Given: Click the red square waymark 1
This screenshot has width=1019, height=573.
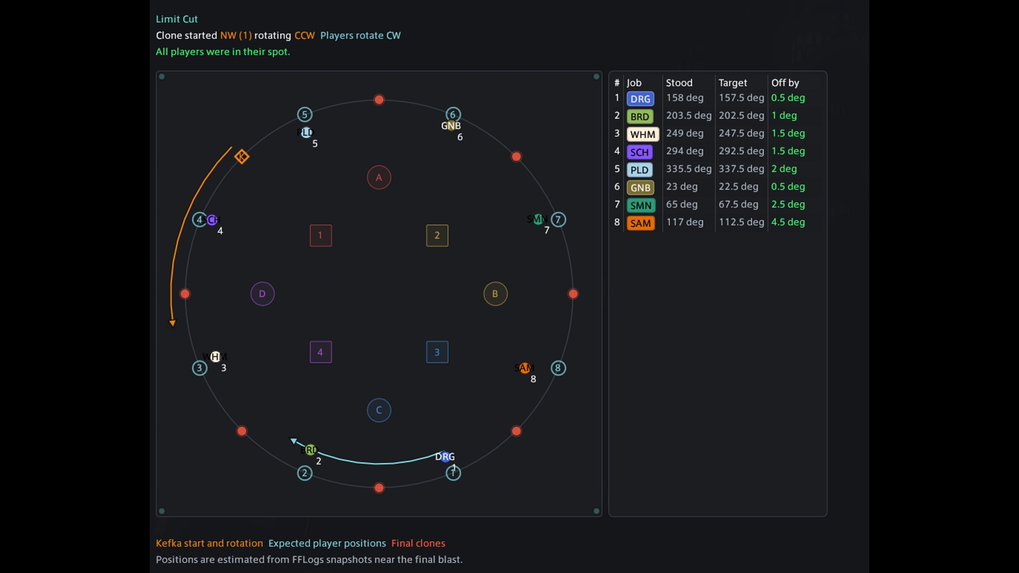Looking at the screenshot, I should (321, 236).
